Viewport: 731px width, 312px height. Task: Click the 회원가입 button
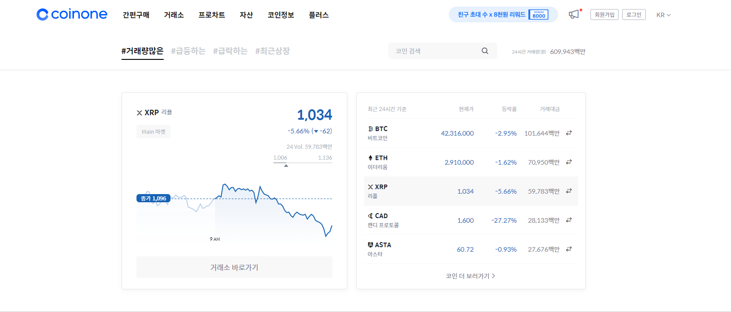pos(604,15)
